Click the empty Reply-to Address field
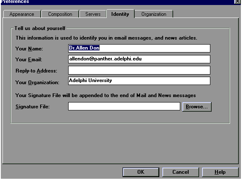Image resolution: width=248 pixels, height=190 pixels. click(139, 70)
